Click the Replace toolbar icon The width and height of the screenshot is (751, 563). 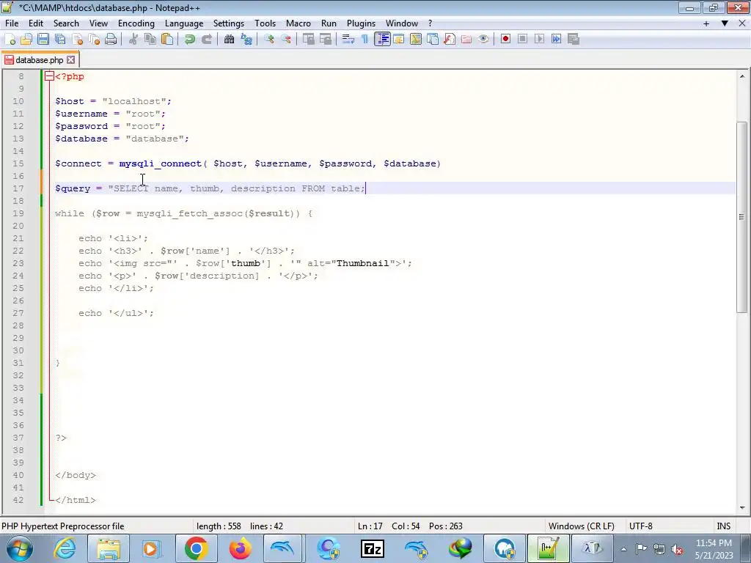(246, 40)
